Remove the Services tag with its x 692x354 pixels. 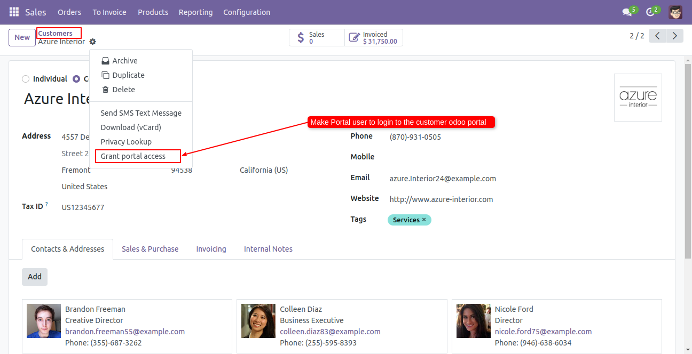coord(424,220)
